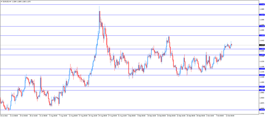Click the 27 Aug 00:00 time label

tap(112, 116)
